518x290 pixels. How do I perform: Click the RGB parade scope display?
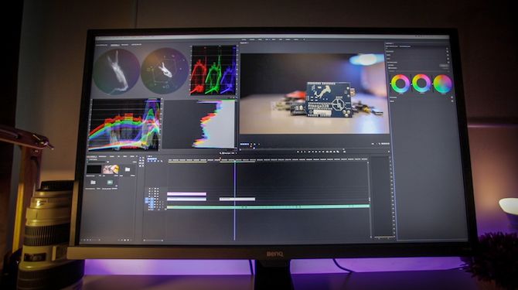click(213, 70)
